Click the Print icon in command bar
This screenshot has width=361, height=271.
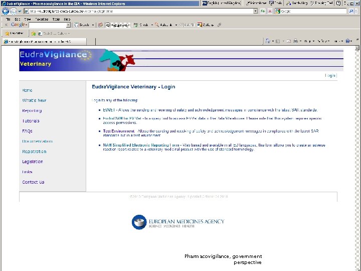point(295,41)
